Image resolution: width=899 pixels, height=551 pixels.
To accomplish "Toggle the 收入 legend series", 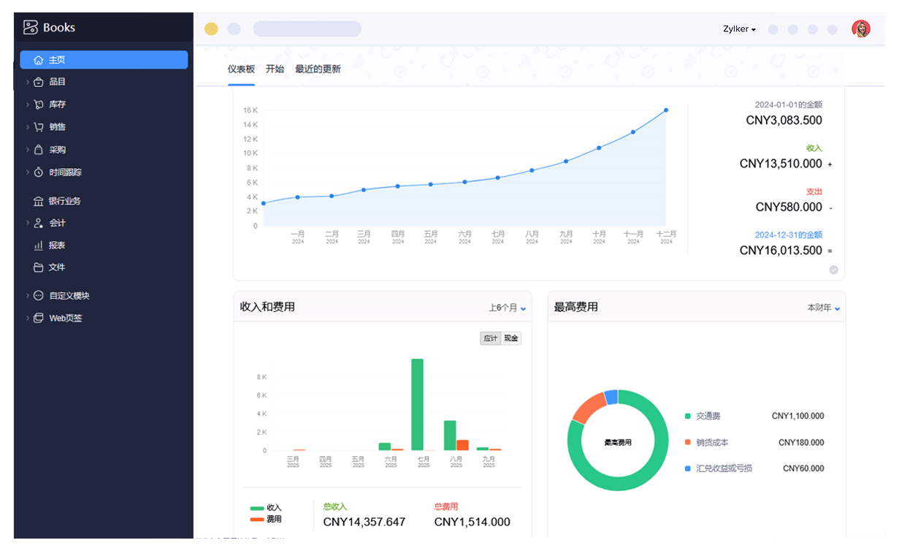I will point(265,508).
